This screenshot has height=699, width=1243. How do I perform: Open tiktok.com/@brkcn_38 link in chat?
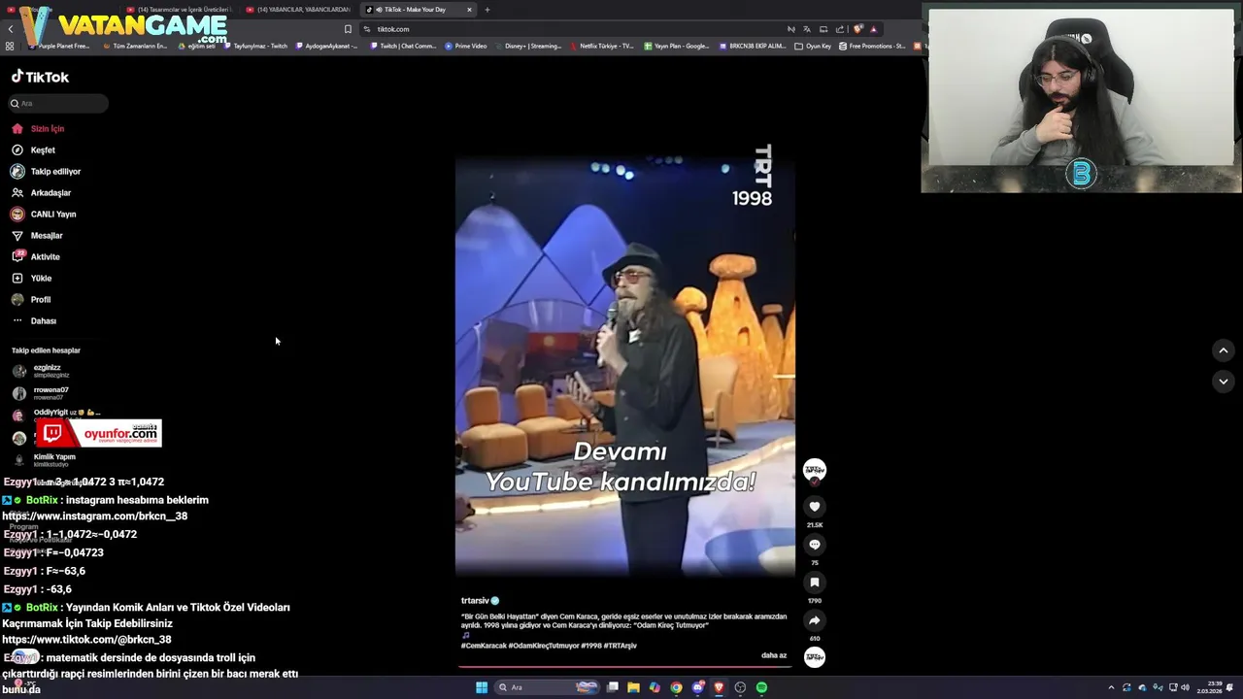[x=86, y=640]
